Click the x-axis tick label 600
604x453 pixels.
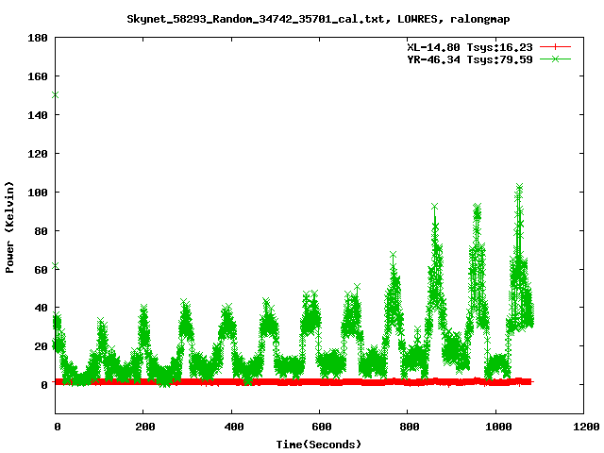[321, 427]
